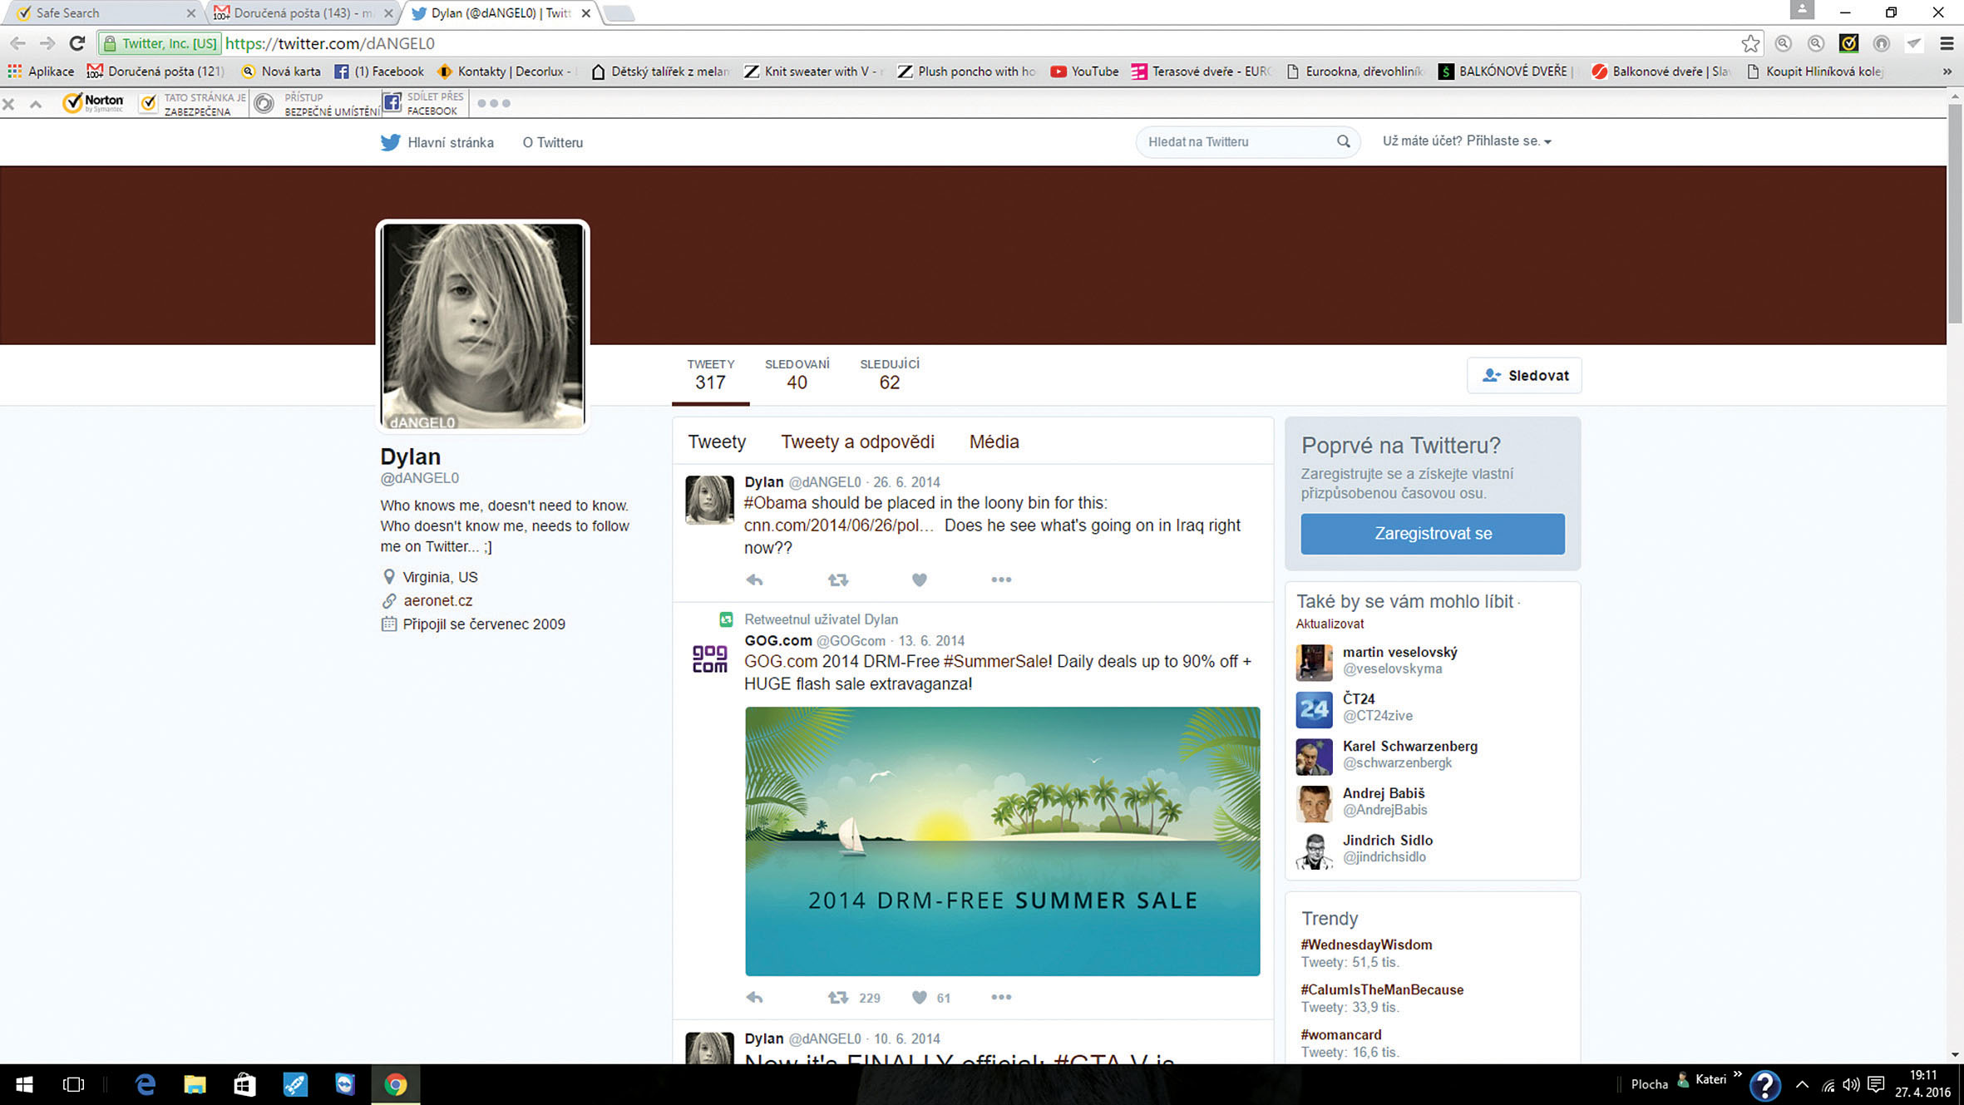Open more options on the GOG.com tweet
1964x1105 pixels.
pos(1001,997)
